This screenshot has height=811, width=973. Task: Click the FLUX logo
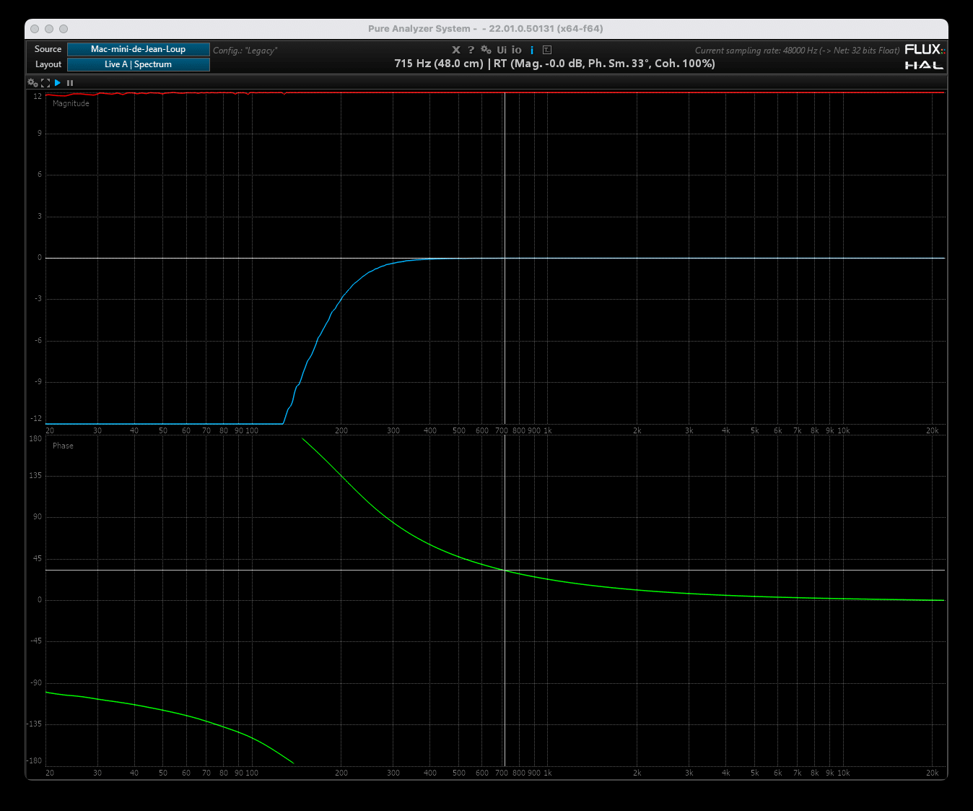(x=924, y=49)
